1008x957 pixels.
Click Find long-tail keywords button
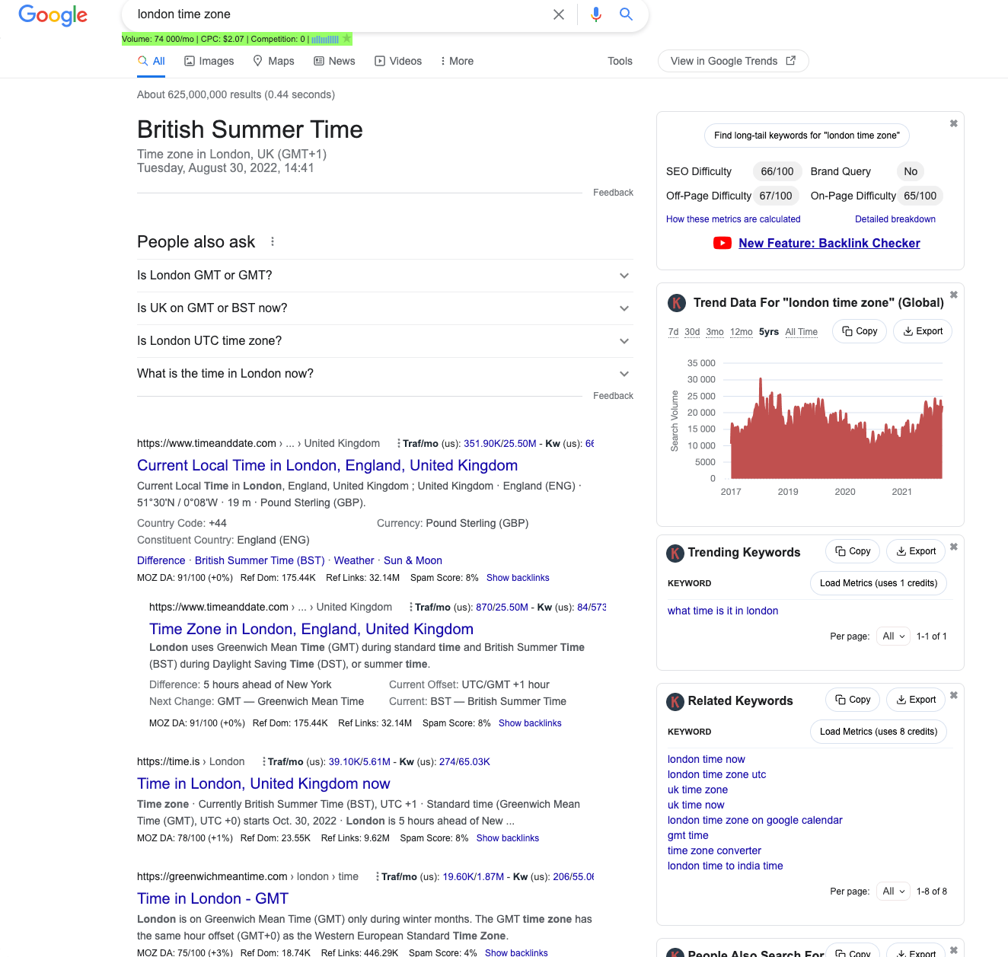[x=807, y=136]
